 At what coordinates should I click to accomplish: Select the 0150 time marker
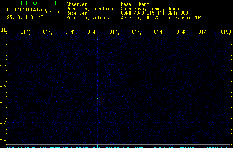point(226,32)
